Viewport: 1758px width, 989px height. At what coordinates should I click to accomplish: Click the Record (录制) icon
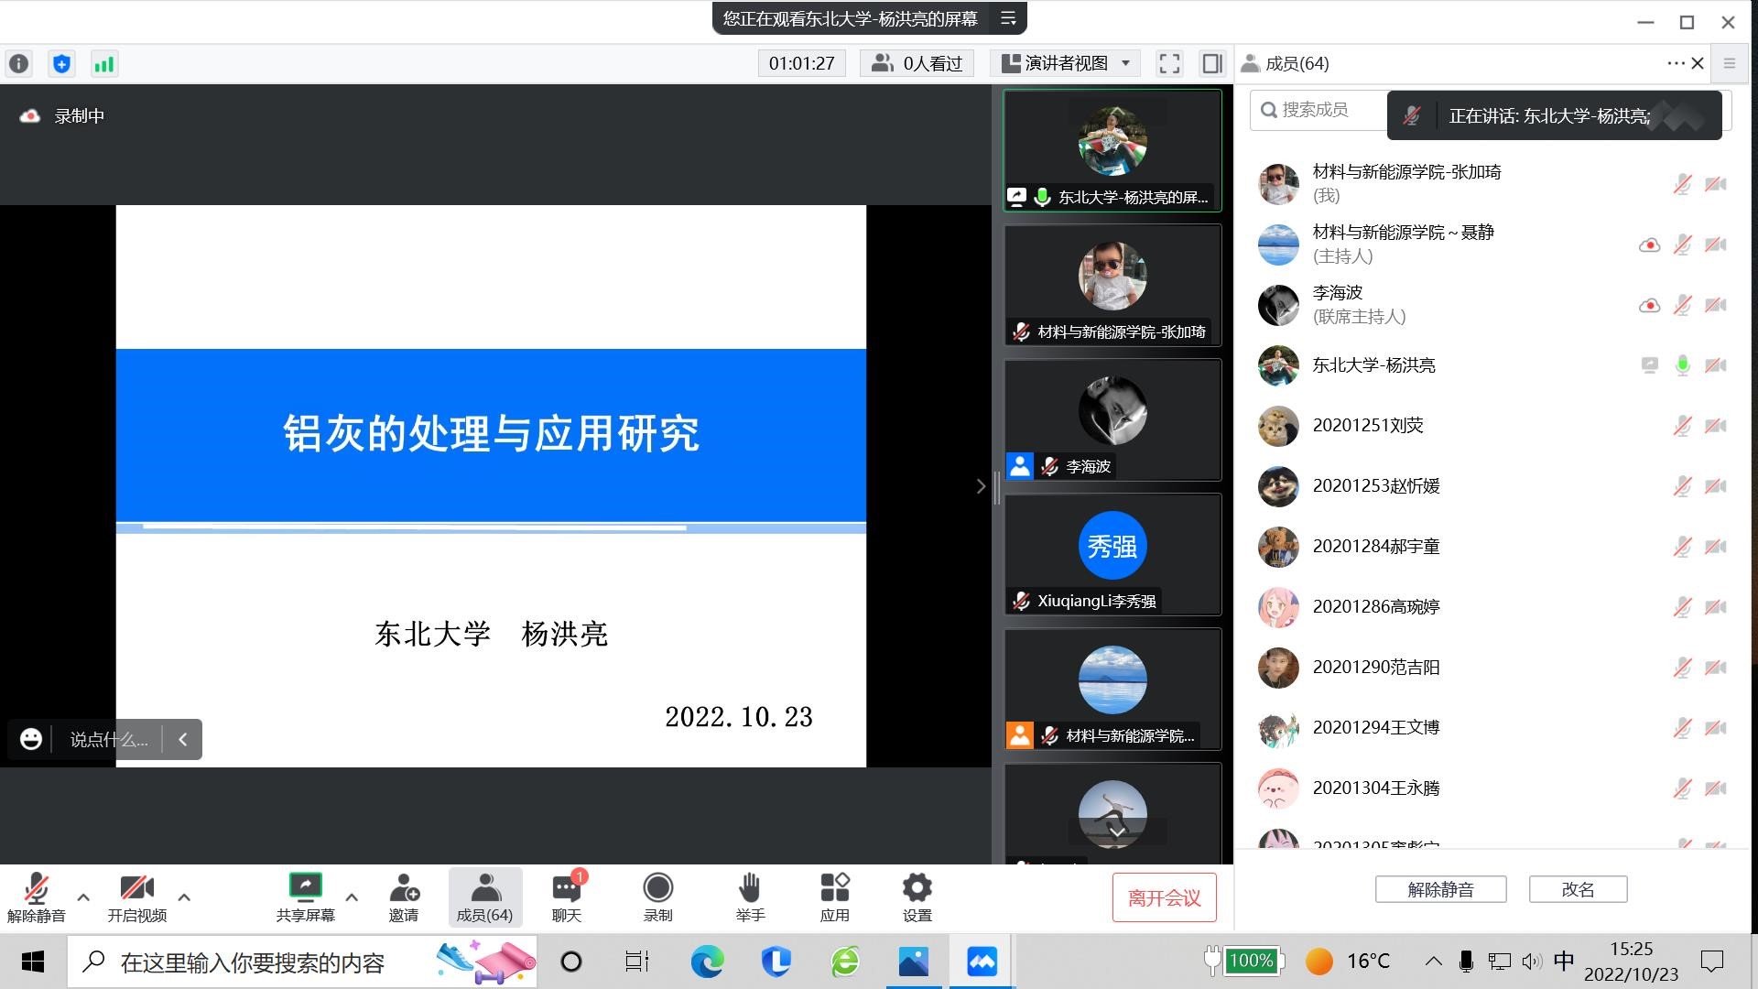(657, 888)
